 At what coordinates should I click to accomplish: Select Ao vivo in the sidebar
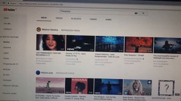point(6,75)
